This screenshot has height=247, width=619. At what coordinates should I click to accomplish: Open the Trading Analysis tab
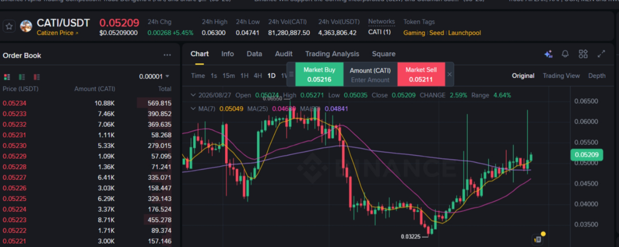pyautogui.click(x=332, y=54)
